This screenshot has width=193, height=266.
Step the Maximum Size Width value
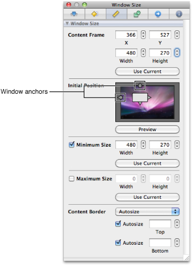click(x=143, y=179)
